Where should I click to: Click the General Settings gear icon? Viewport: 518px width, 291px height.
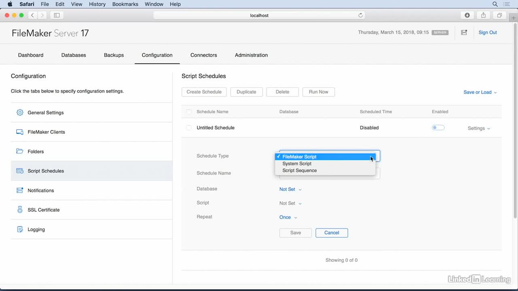20,112
